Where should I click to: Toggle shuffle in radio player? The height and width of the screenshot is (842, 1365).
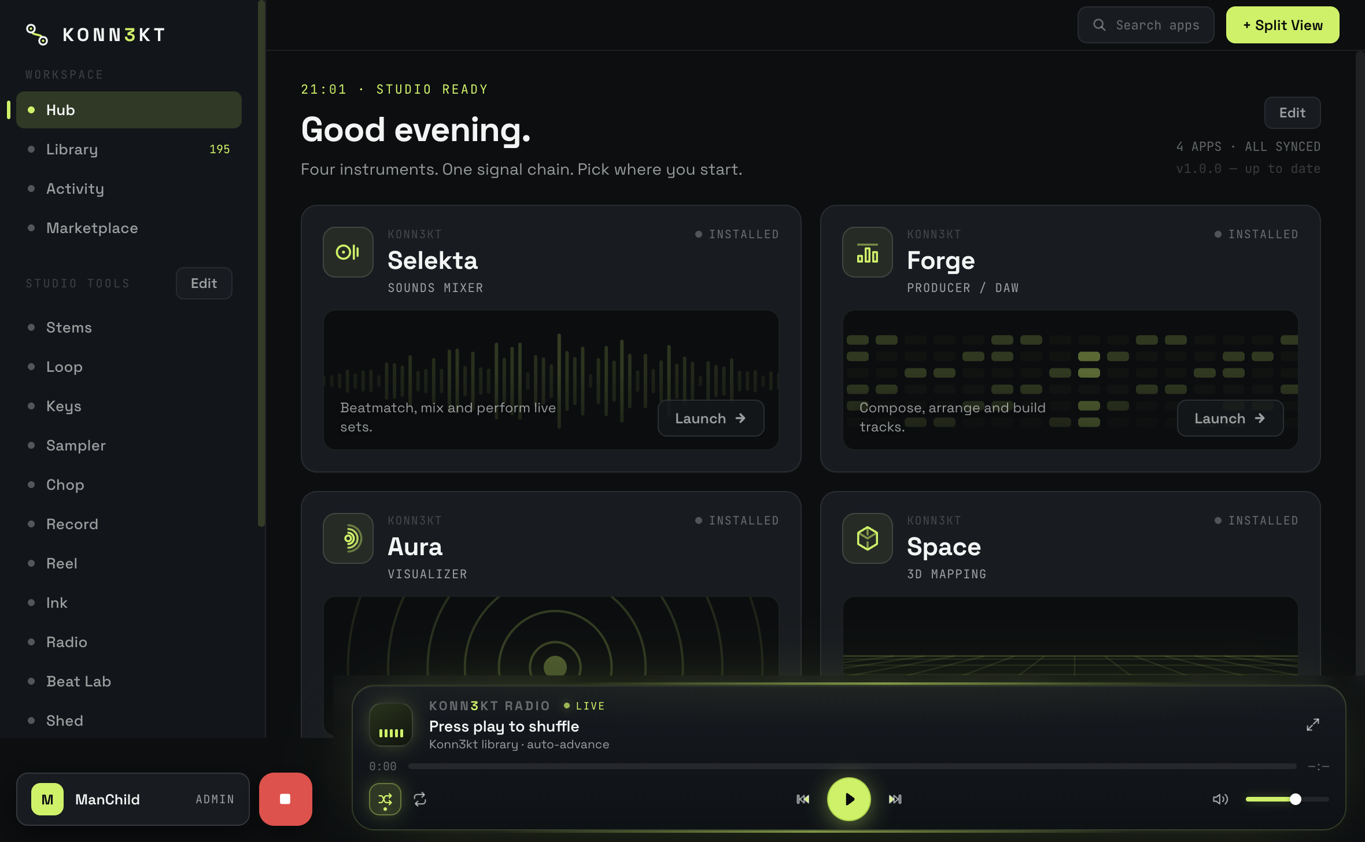(385, 799)
